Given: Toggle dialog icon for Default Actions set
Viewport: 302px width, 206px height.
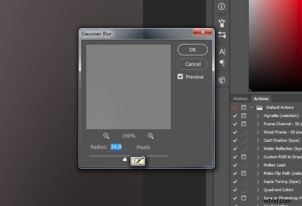Looking at the screenshot, I should pos(244,107).
